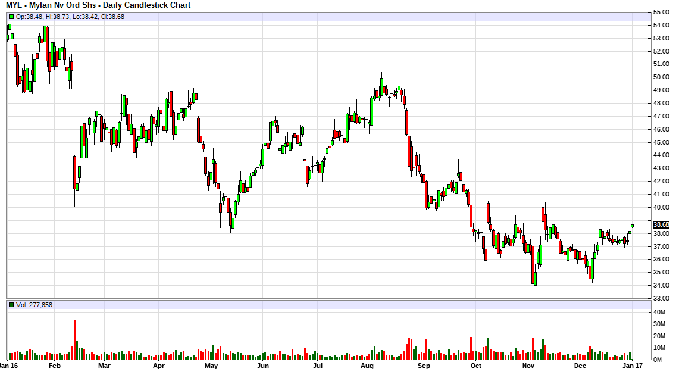Click the 48.00 price axis label

click(661, 103)
